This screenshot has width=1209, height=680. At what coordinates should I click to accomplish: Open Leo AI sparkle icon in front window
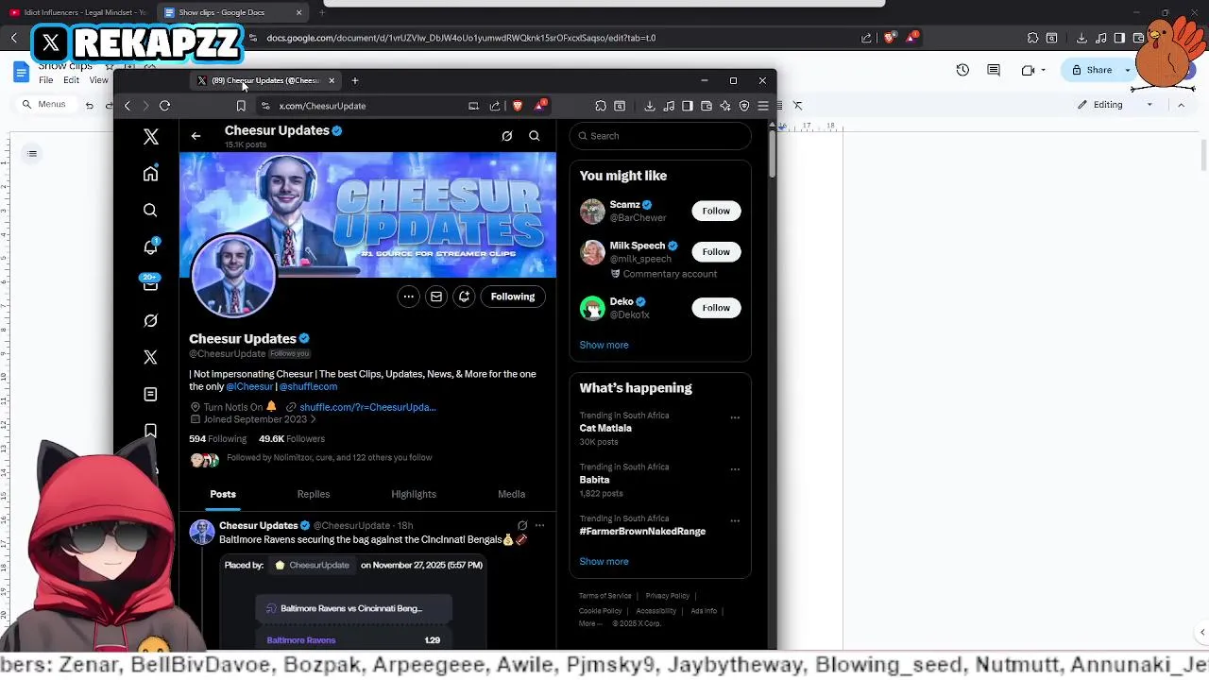point(725,106)
